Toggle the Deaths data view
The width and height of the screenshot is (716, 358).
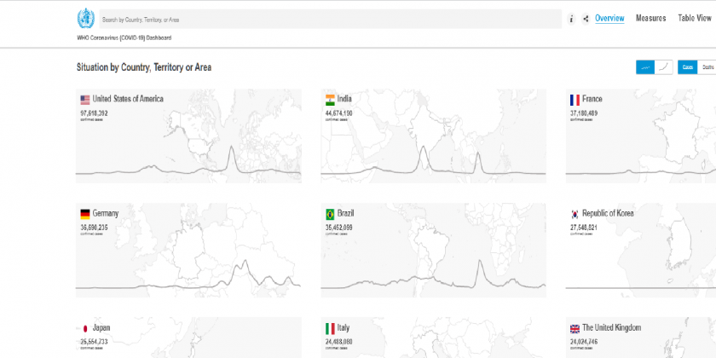point(707,67)
